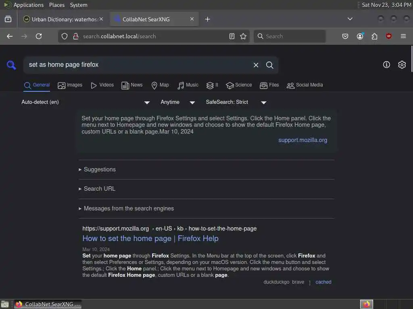413x309 pixels.
Task: Click the Sat Nov 23 clock
Action: tap(386, 5)
